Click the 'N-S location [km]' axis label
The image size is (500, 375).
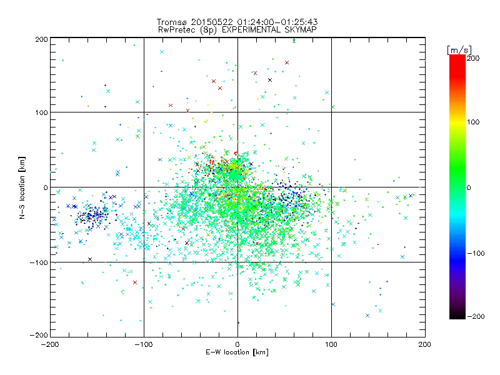coord(22,187)
